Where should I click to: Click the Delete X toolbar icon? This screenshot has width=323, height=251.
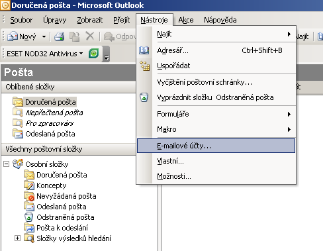click(x=90, y=36)
